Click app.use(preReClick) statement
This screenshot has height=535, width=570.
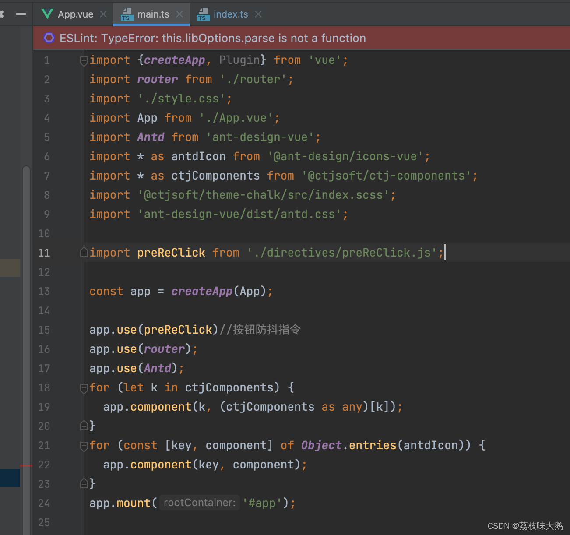(154, 330)
